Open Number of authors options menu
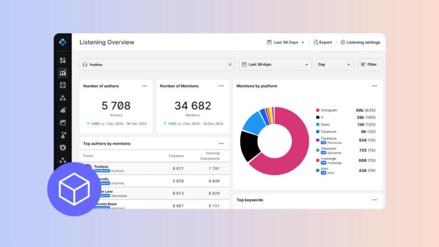 pos(145,86)
